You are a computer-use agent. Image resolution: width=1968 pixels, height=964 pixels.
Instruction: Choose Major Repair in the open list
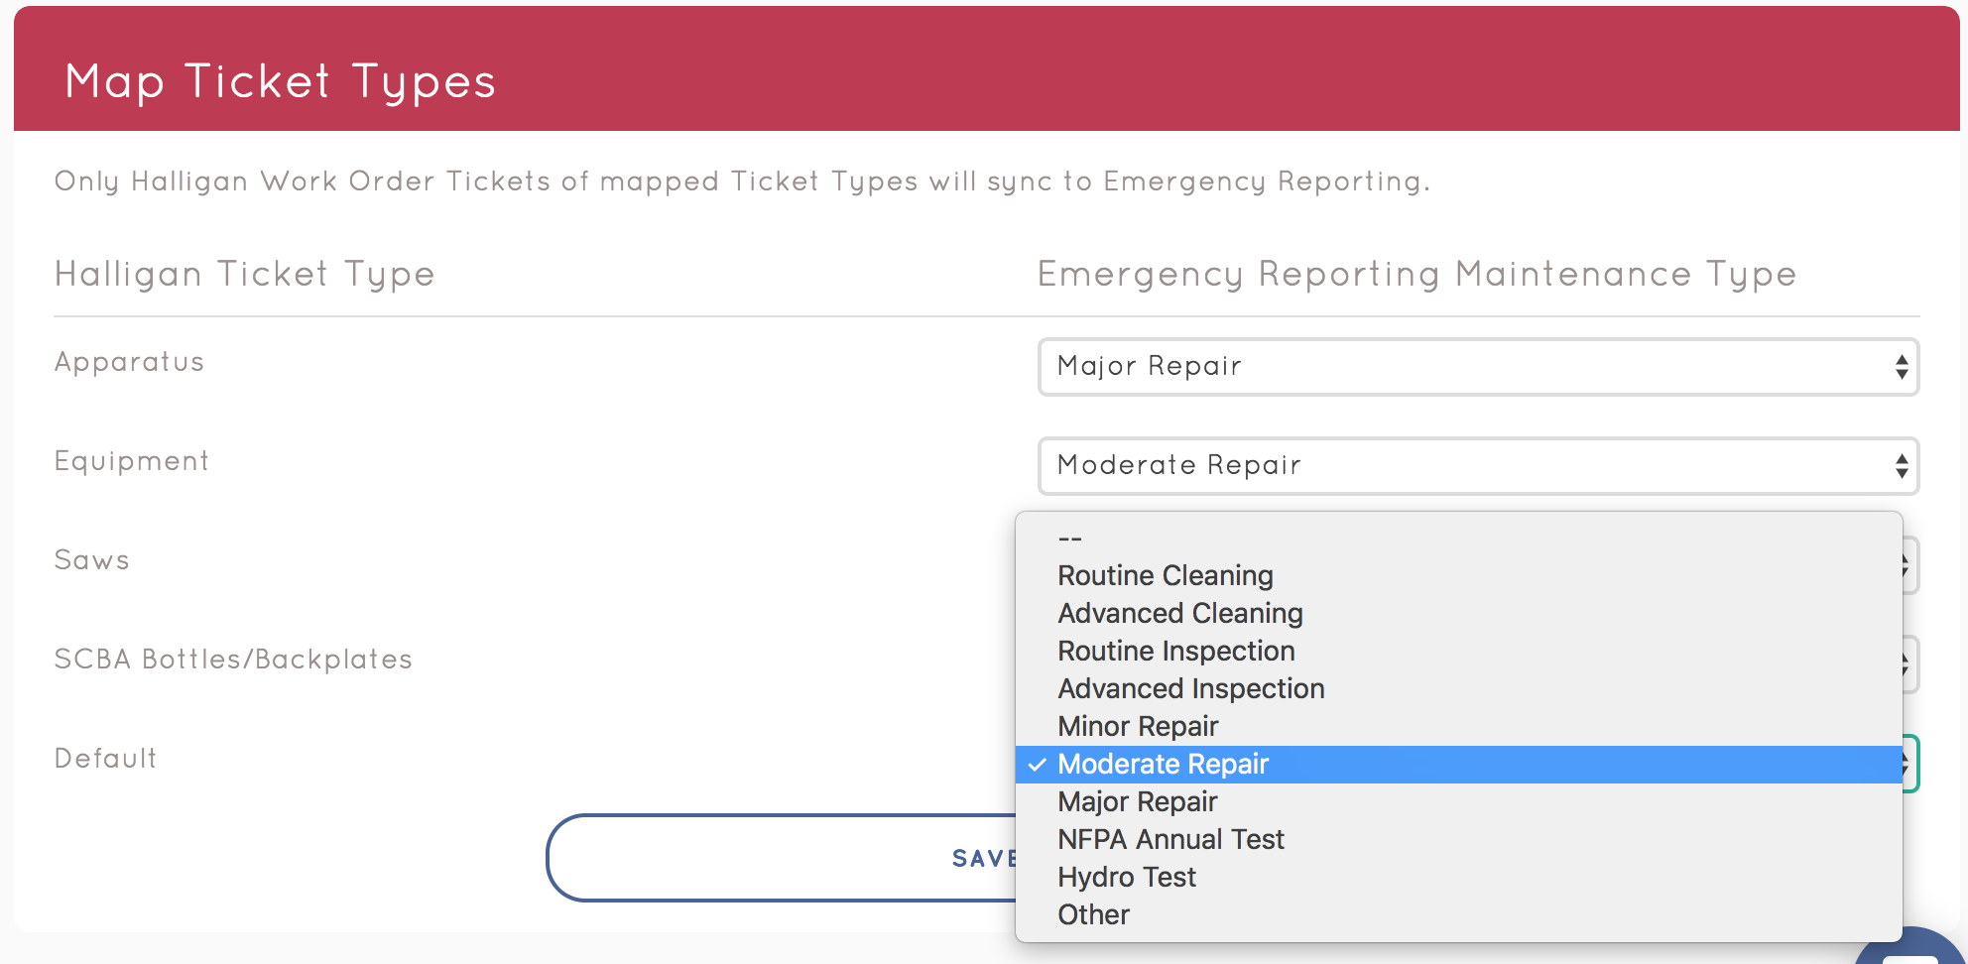point(1459,802)
